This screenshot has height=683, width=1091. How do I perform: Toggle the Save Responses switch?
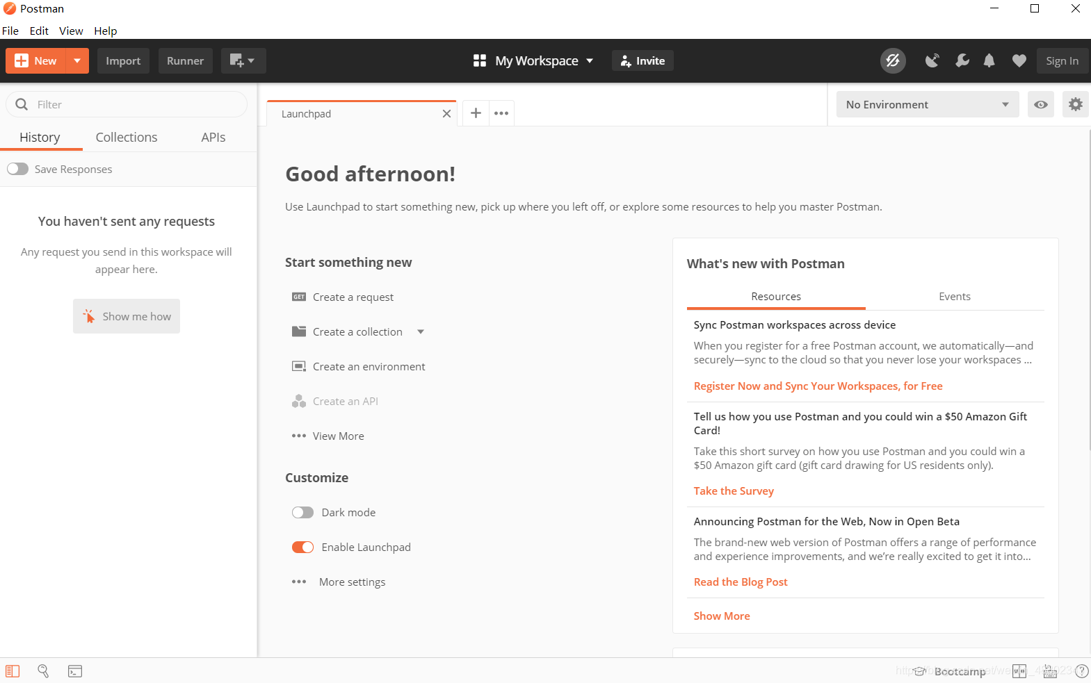pos(17,169)
